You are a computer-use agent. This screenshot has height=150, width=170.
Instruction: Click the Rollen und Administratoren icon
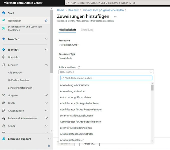coord(3,118)
